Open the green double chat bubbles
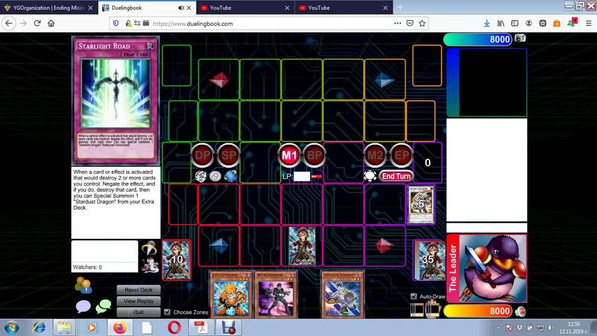Image resolution: width=597 pixels, height=336 pixels. (x=104, y=306)
